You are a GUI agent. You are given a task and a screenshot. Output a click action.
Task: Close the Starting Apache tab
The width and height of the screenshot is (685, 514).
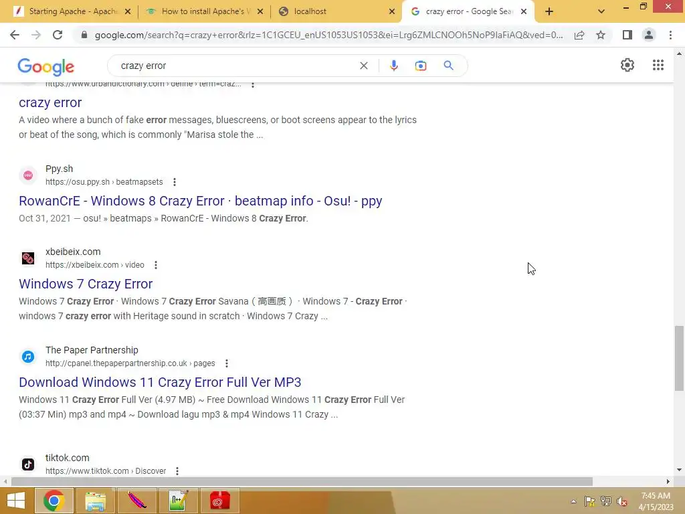coord(128,12)
